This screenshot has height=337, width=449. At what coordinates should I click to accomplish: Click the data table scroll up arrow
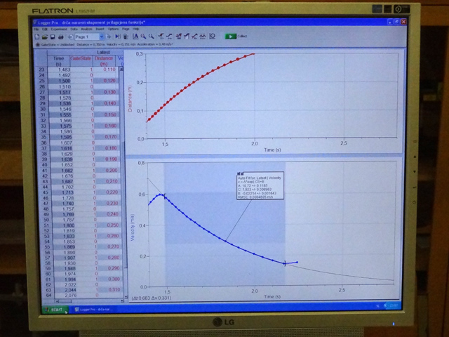(x=121, y=69)
